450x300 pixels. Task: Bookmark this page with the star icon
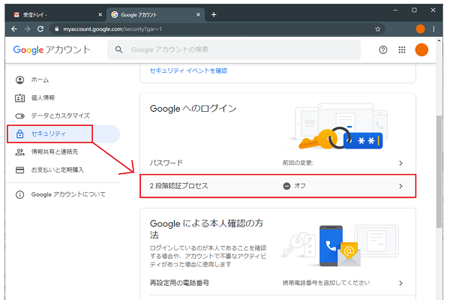pos(378,28)
